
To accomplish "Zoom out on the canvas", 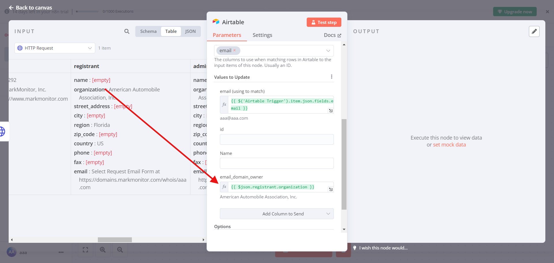I will coord(120,250).
